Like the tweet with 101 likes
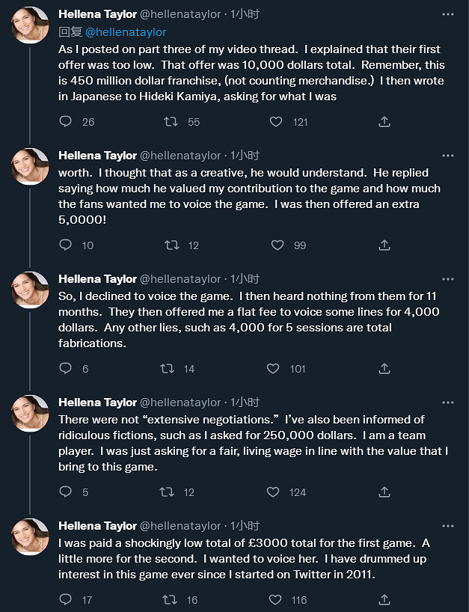 [274, 368]
